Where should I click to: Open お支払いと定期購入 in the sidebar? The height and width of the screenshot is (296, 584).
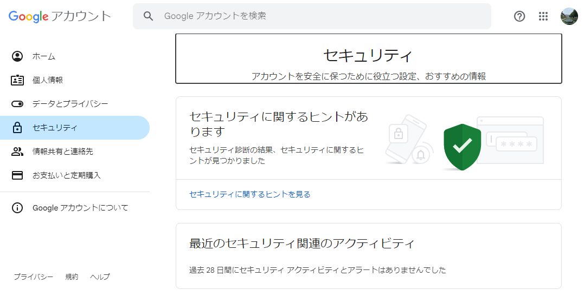pyautogui.click(x=74, y=175)
